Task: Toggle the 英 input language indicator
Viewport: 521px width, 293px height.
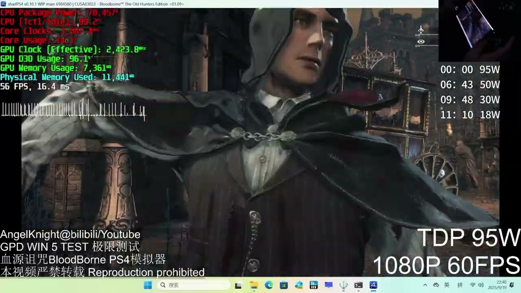Action: point(447,285)
